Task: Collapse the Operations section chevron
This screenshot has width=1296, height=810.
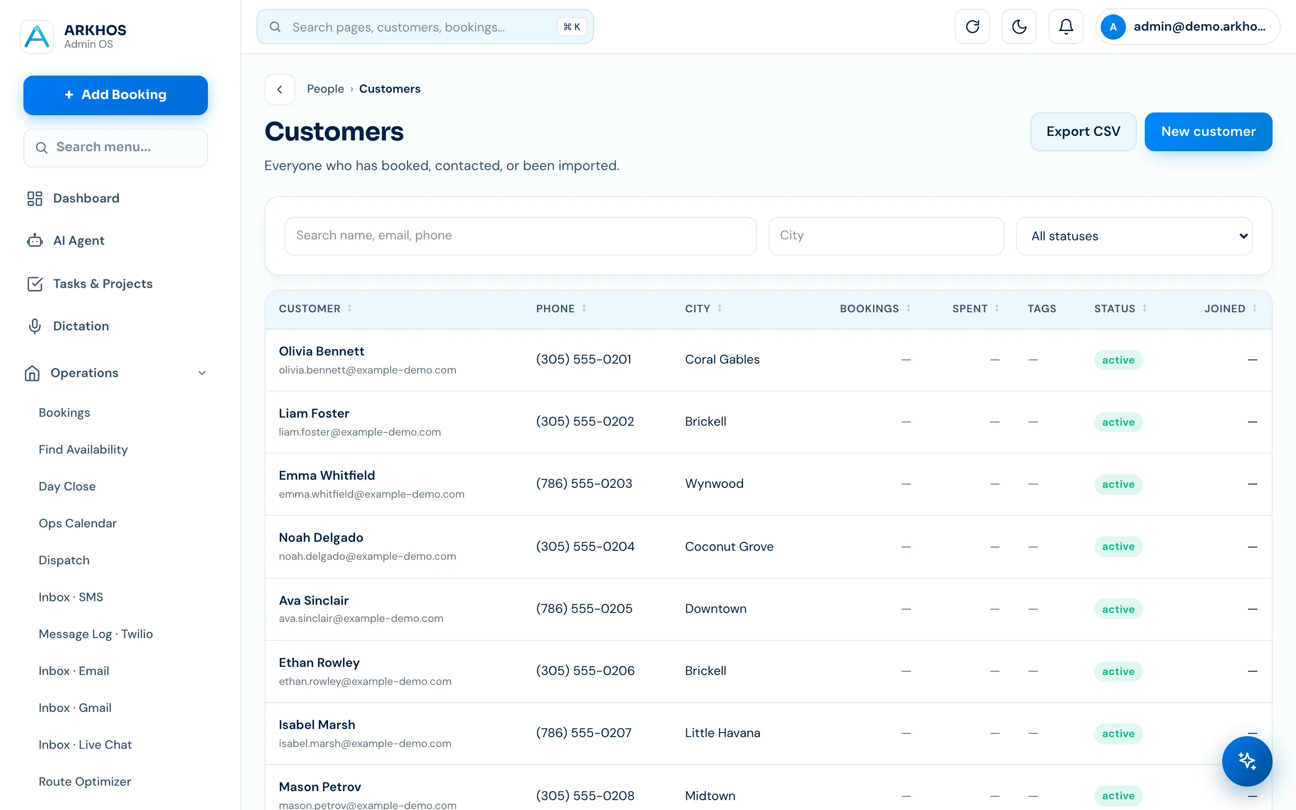Action: 202,373
